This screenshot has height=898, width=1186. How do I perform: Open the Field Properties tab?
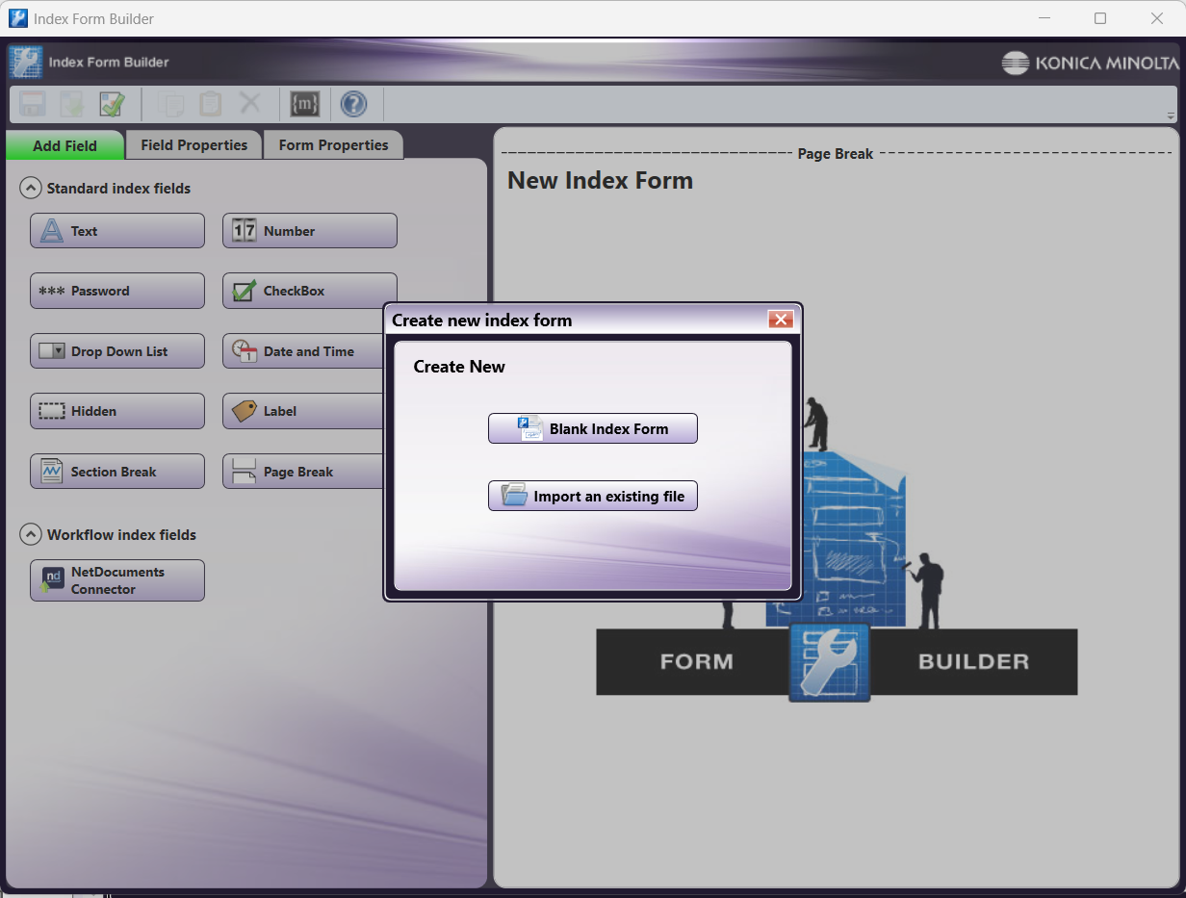click(x=194, y=145)
